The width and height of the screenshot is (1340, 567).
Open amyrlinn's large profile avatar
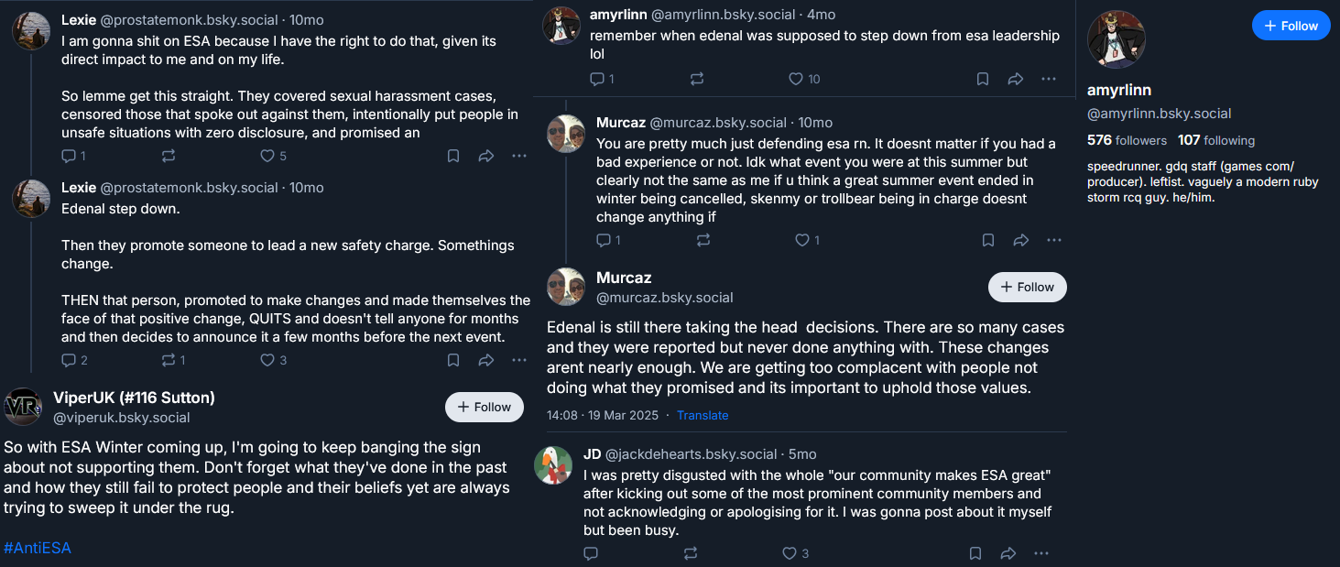click(x=1116, y=39)
